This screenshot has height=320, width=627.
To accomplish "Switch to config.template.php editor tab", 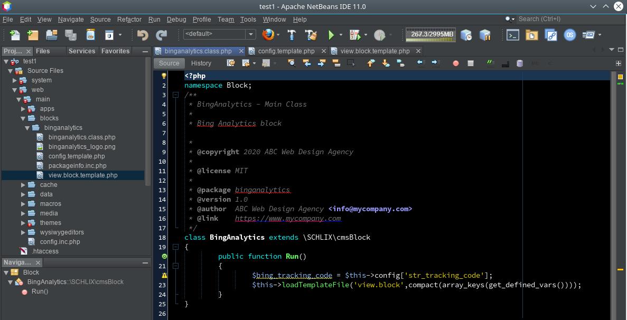I will [x=286, y=51].
